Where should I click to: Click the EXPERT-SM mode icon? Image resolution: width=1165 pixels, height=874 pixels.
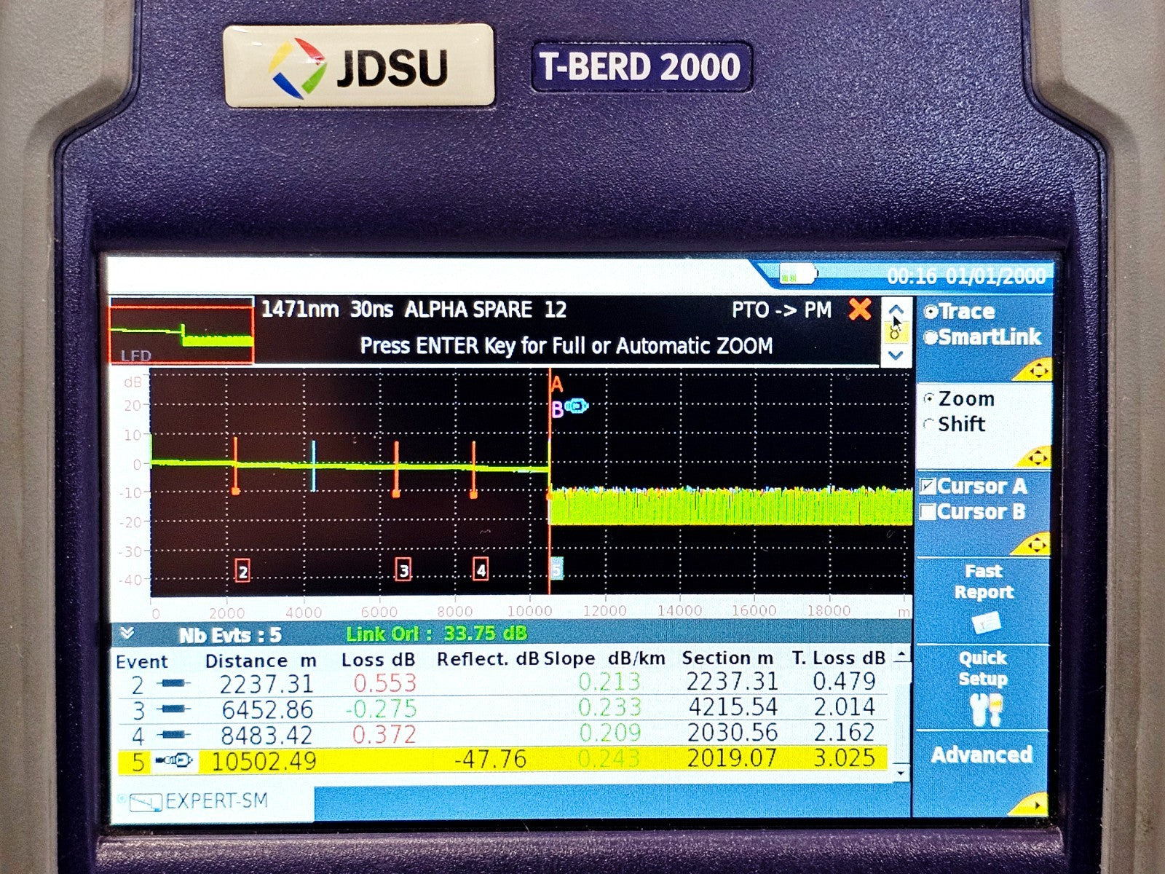(x=145, y=803)
